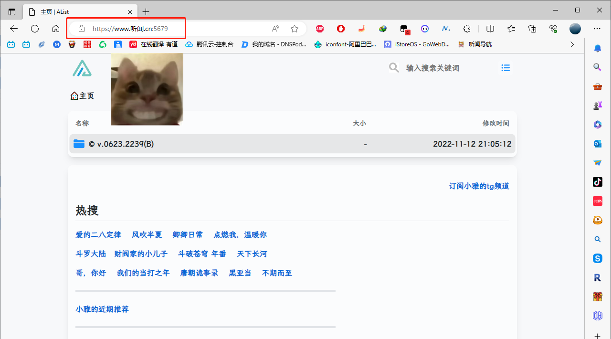Open the red shield extension icon
The height and width of the screenshot is (339, 611).
[x=341, y=29]
